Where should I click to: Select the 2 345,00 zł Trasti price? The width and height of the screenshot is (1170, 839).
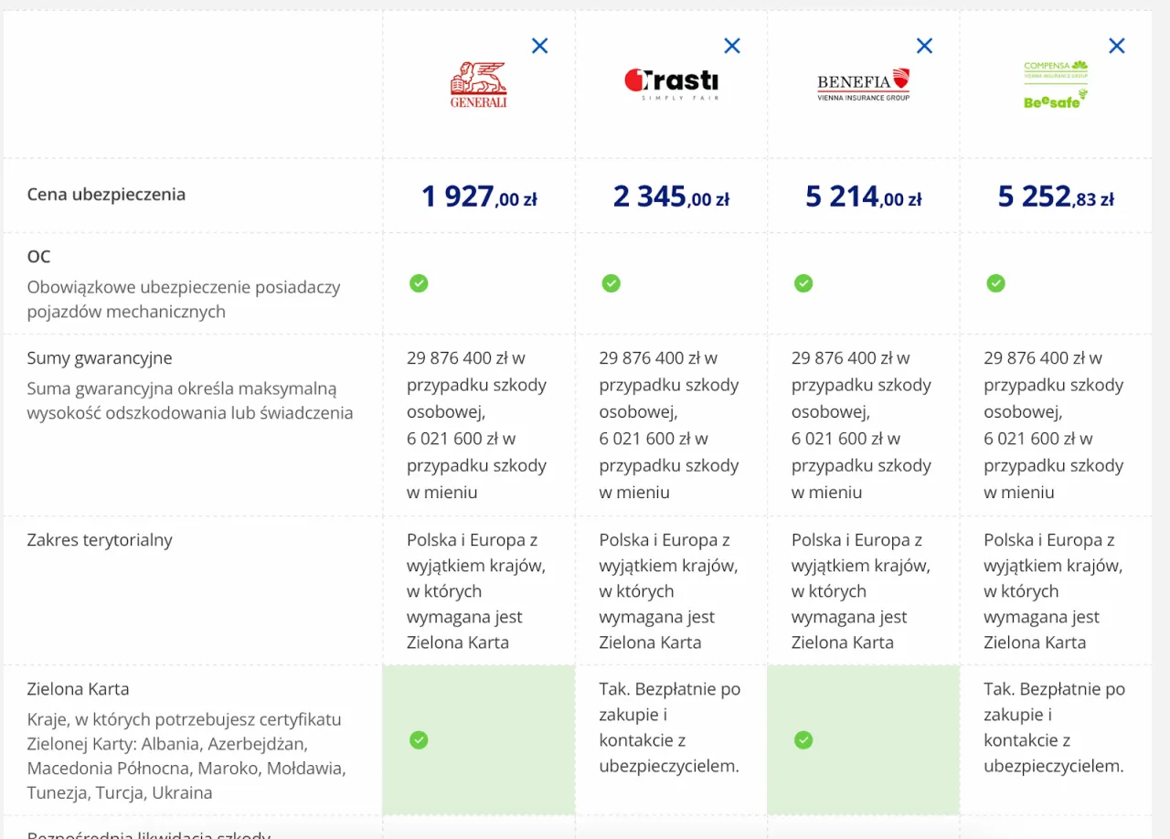coord(671,196)
